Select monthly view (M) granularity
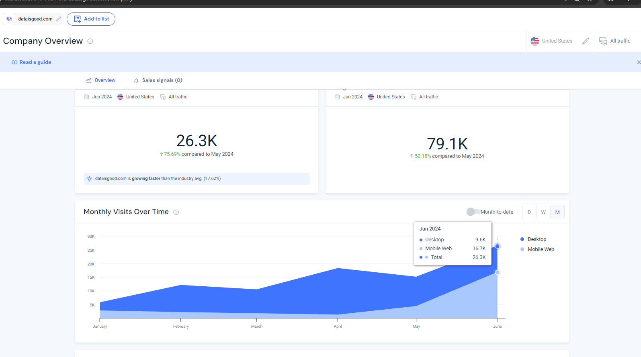 click(x=557, y=212)
